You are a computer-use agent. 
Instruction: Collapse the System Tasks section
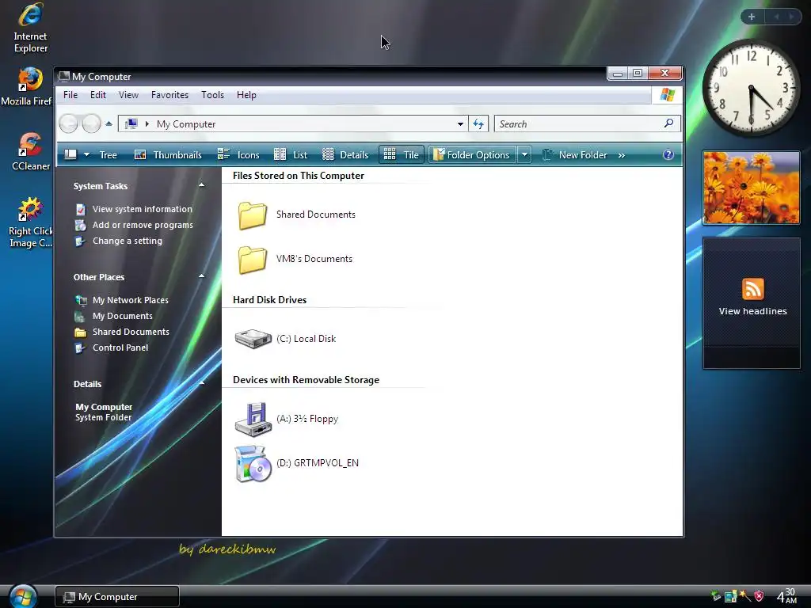click(201, 185)
